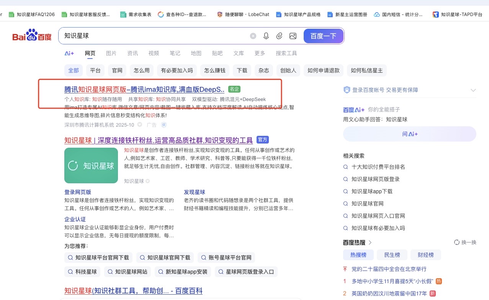Switch to the 图片 search tab
This screenshot has width=489, height=300.
pyautogui.click(x=111, y=53)
